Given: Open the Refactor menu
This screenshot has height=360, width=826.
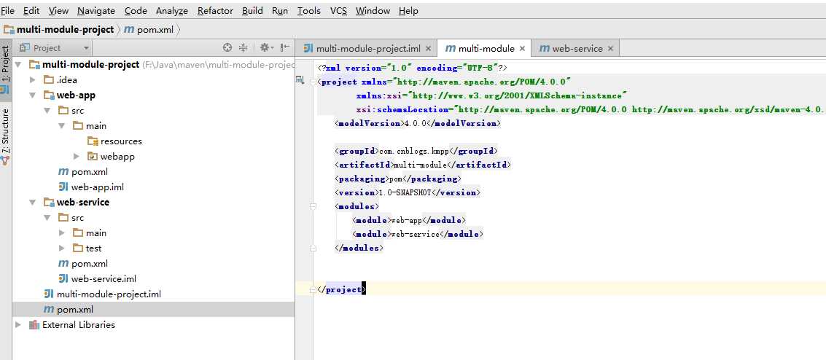Looking at the screenshot, I should click(215, 10).
